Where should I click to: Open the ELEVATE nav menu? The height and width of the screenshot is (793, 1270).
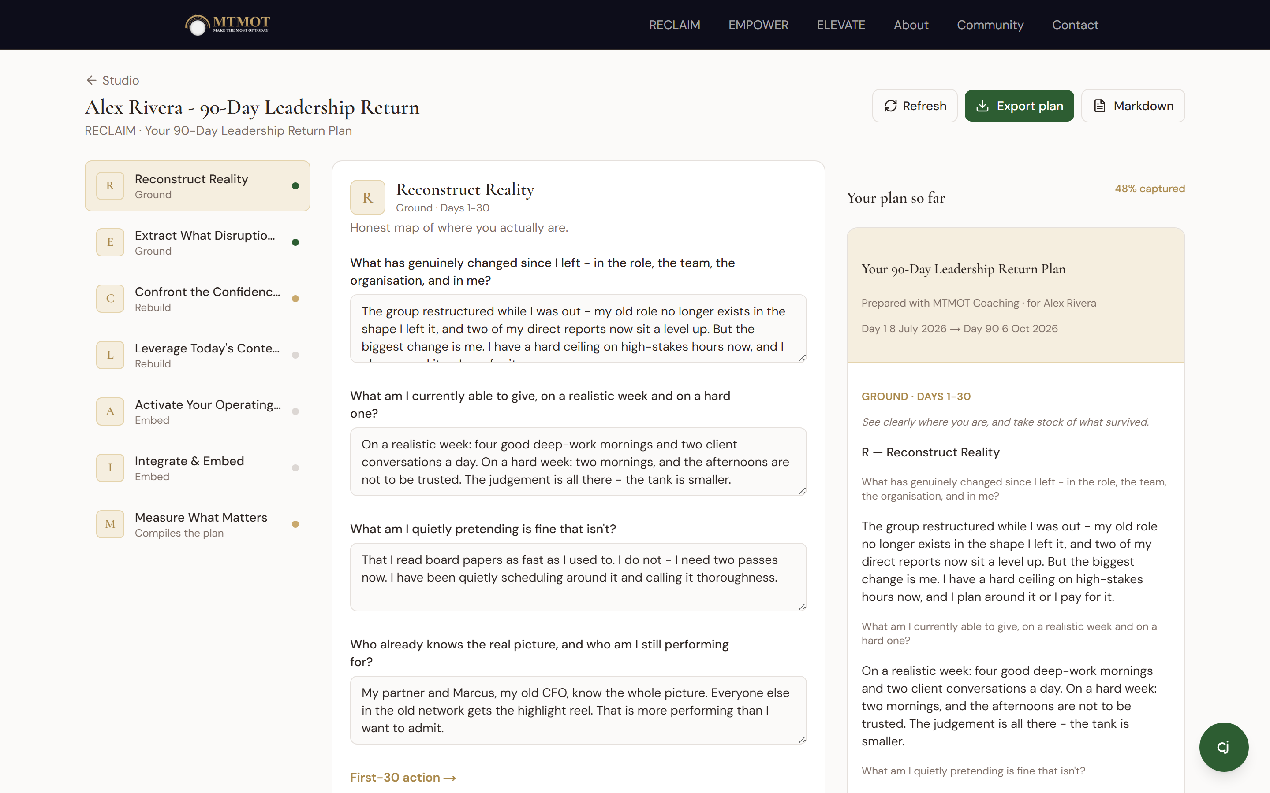point(841,25)
